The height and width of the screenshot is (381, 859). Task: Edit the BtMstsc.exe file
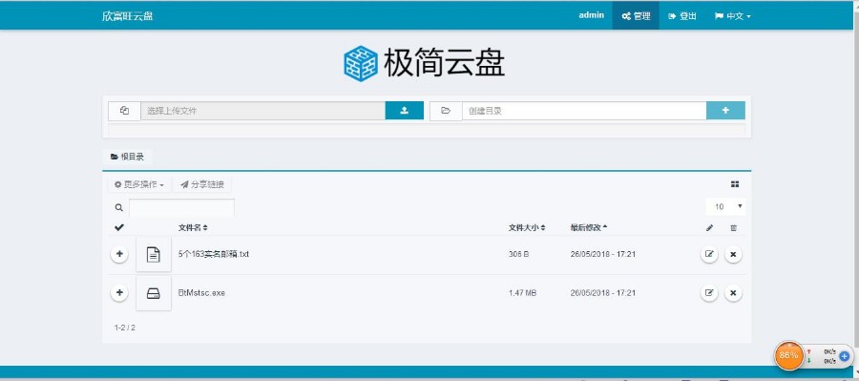click(x=709, y=293)
